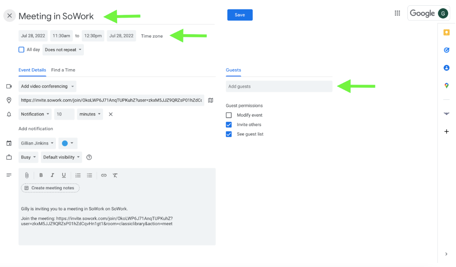
Task: Open the Does not repeat dropdown
Action: 63,50
